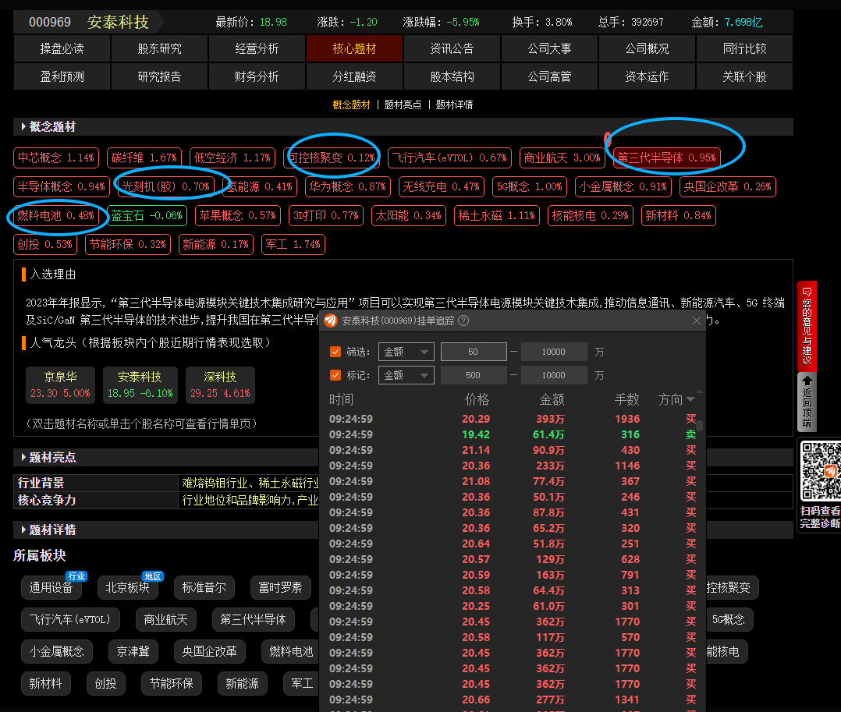Select the 核心题材 tab

pyautogui.click(x=354, y=49)
